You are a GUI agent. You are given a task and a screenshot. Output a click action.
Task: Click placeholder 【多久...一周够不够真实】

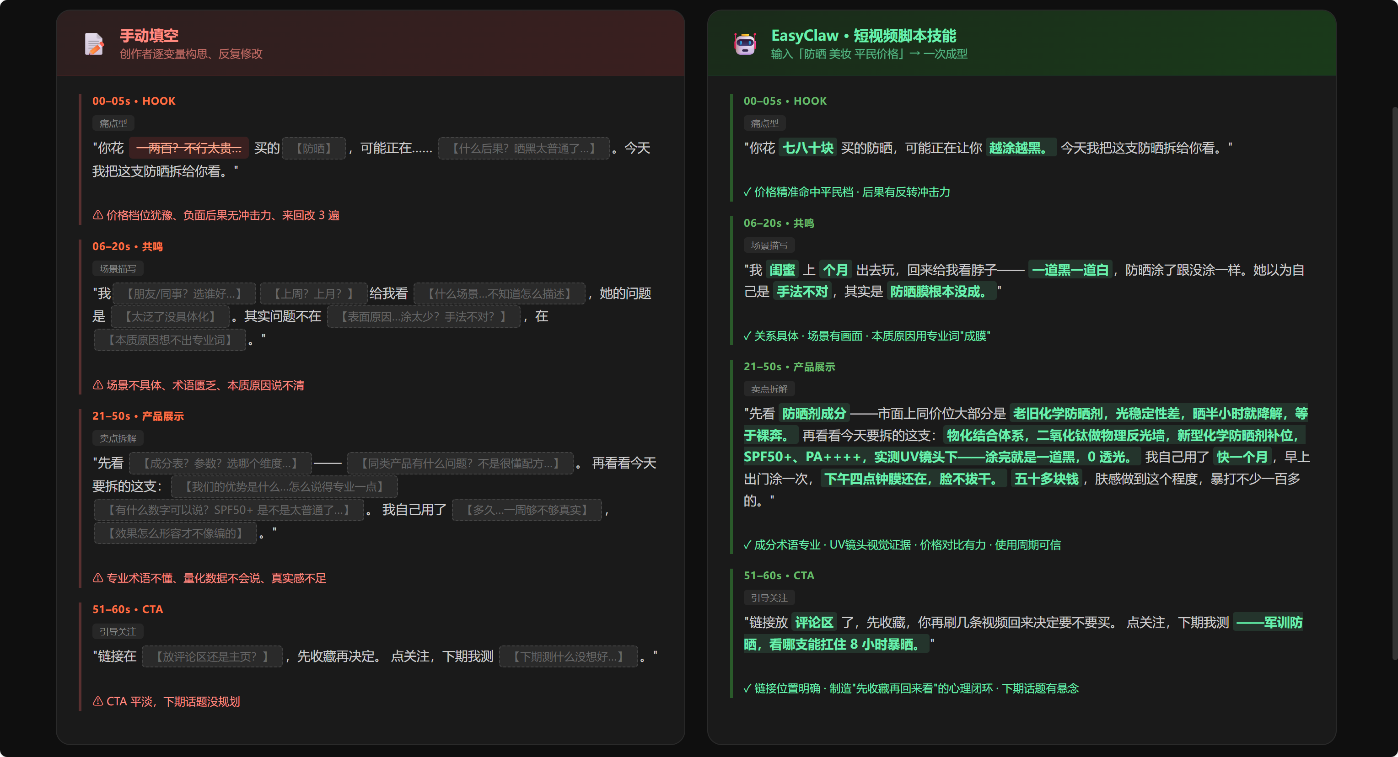coord(527,510)
